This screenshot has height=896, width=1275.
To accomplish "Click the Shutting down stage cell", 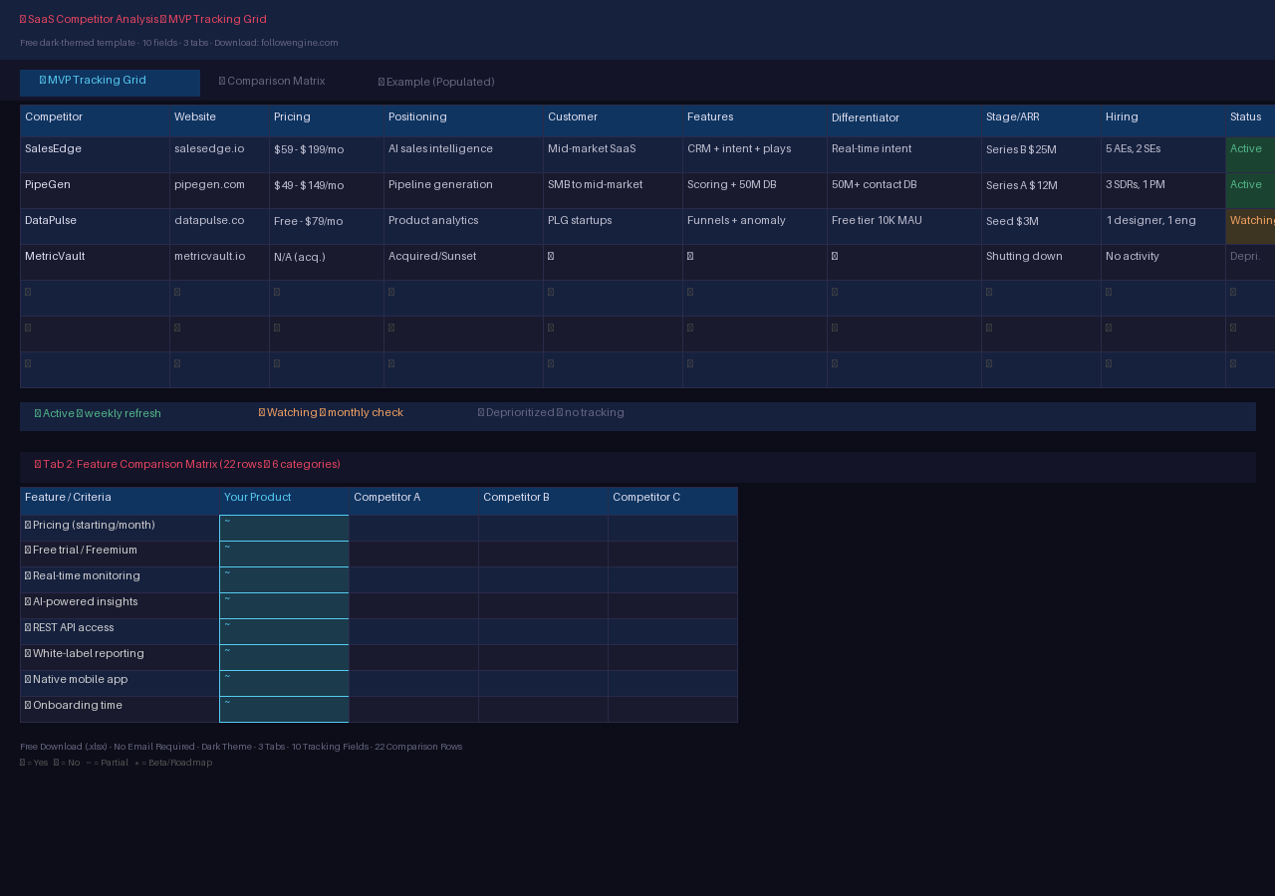I will click(x=1041, y=263).
